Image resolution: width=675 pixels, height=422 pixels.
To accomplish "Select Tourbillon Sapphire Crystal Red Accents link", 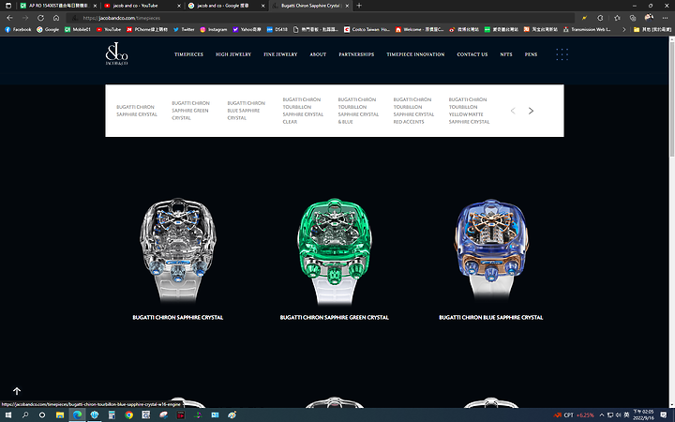I will click(x=413, y=111).
